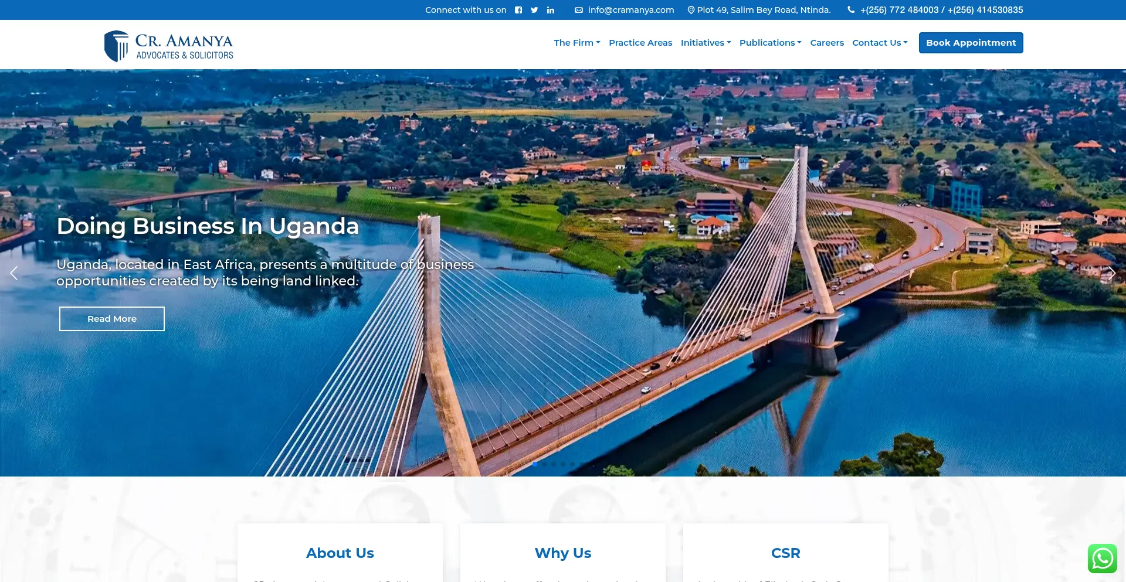Open the Facebook page icon
The height and width of the screenshot is (582, 1126).
pos(518,10)
